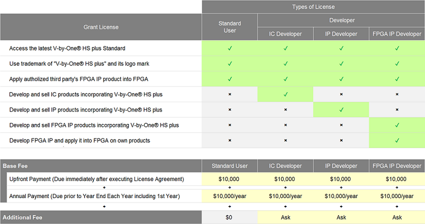Click IC Developer checkmark for third party's FPGA IP
The width and height of the screenshot is (425, 224).
tap(285, 79)
